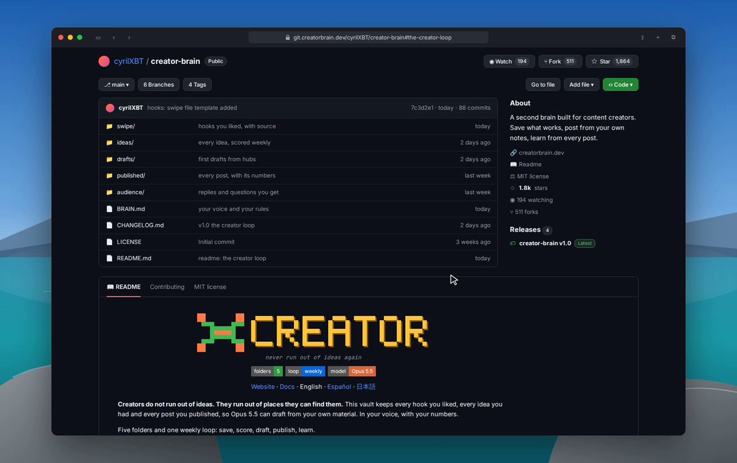Open a new tab with the plus icon
Viewport: 737px width, 463px height.
tap(658, 38)
